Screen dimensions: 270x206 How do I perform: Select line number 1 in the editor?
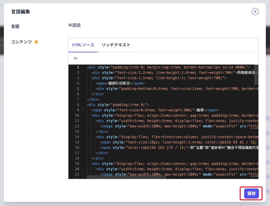tap(78, 67)
